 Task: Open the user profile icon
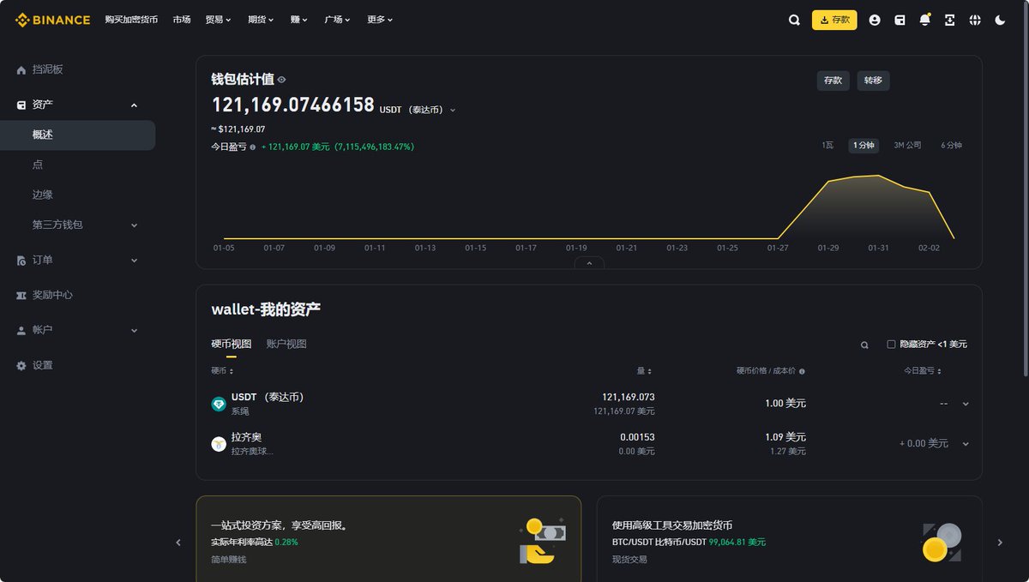click(875, 20)
